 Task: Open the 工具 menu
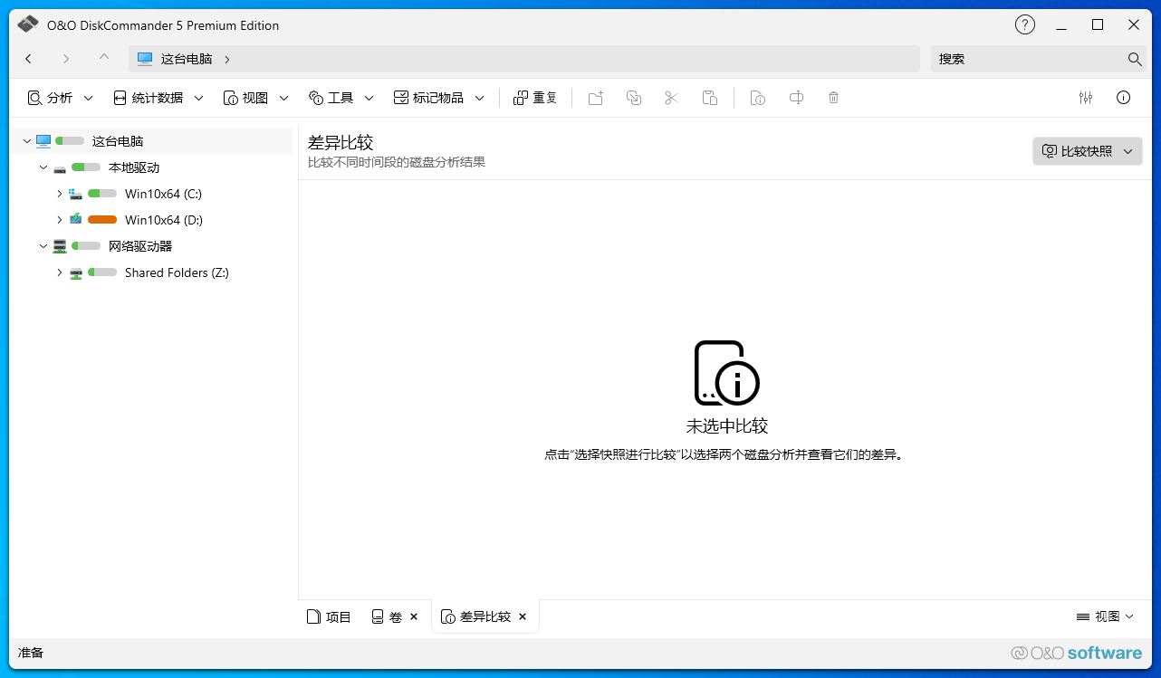(x=341, y=97)
